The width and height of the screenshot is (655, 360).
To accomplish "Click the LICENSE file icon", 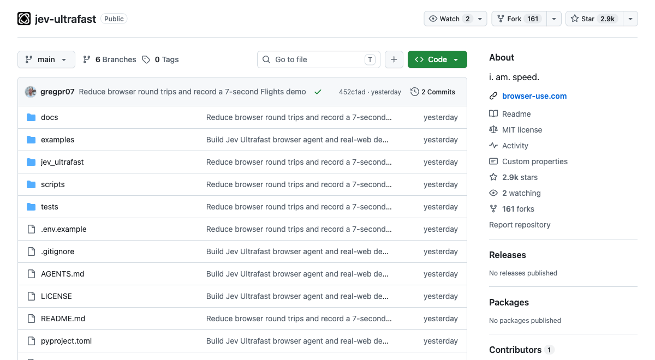I will (x=31, y=296).
